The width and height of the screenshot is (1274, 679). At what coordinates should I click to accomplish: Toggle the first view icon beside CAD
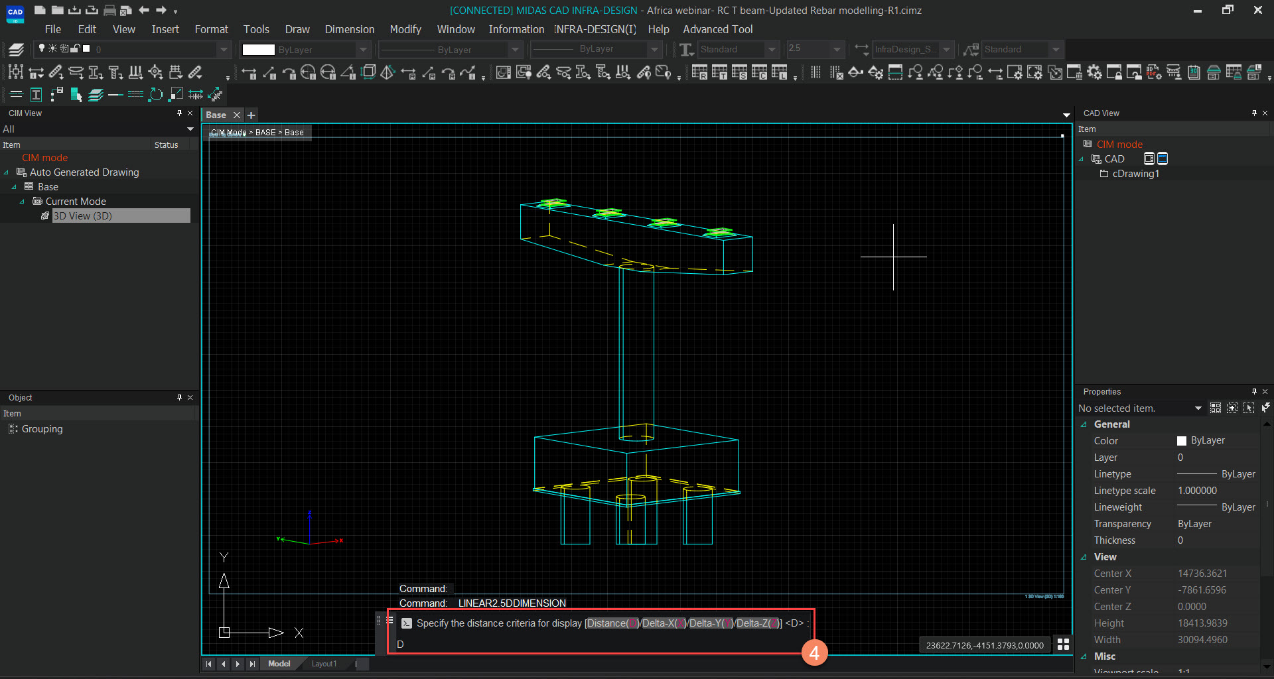(1149, 158)
